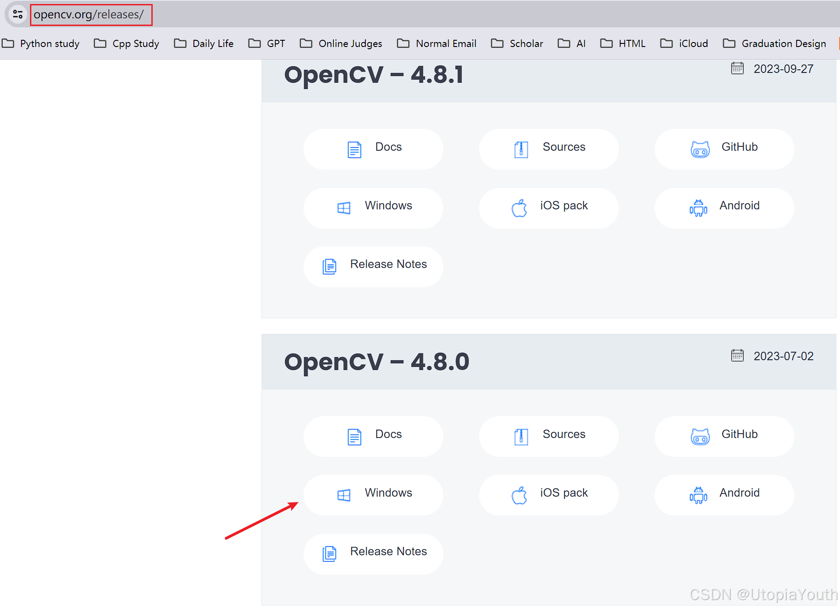The image size is (840, 609).
Task: Open the Daily Life bookmark folder
Action: pyautogui.click(x=204, y=43)
